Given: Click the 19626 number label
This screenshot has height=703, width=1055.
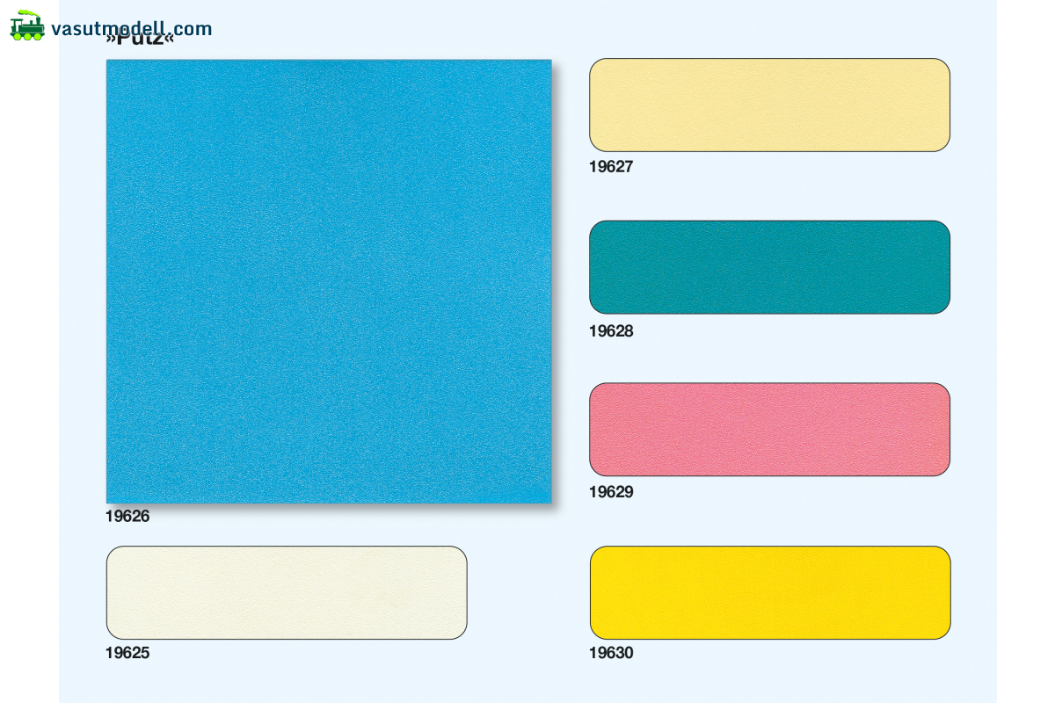Looking at the screenshot, I should click(127, 517).
